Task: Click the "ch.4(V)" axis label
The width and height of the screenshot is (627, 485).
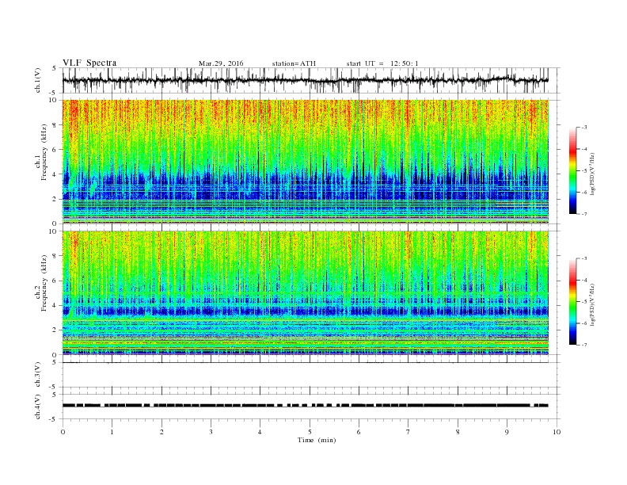Action: tap(37, 407)
